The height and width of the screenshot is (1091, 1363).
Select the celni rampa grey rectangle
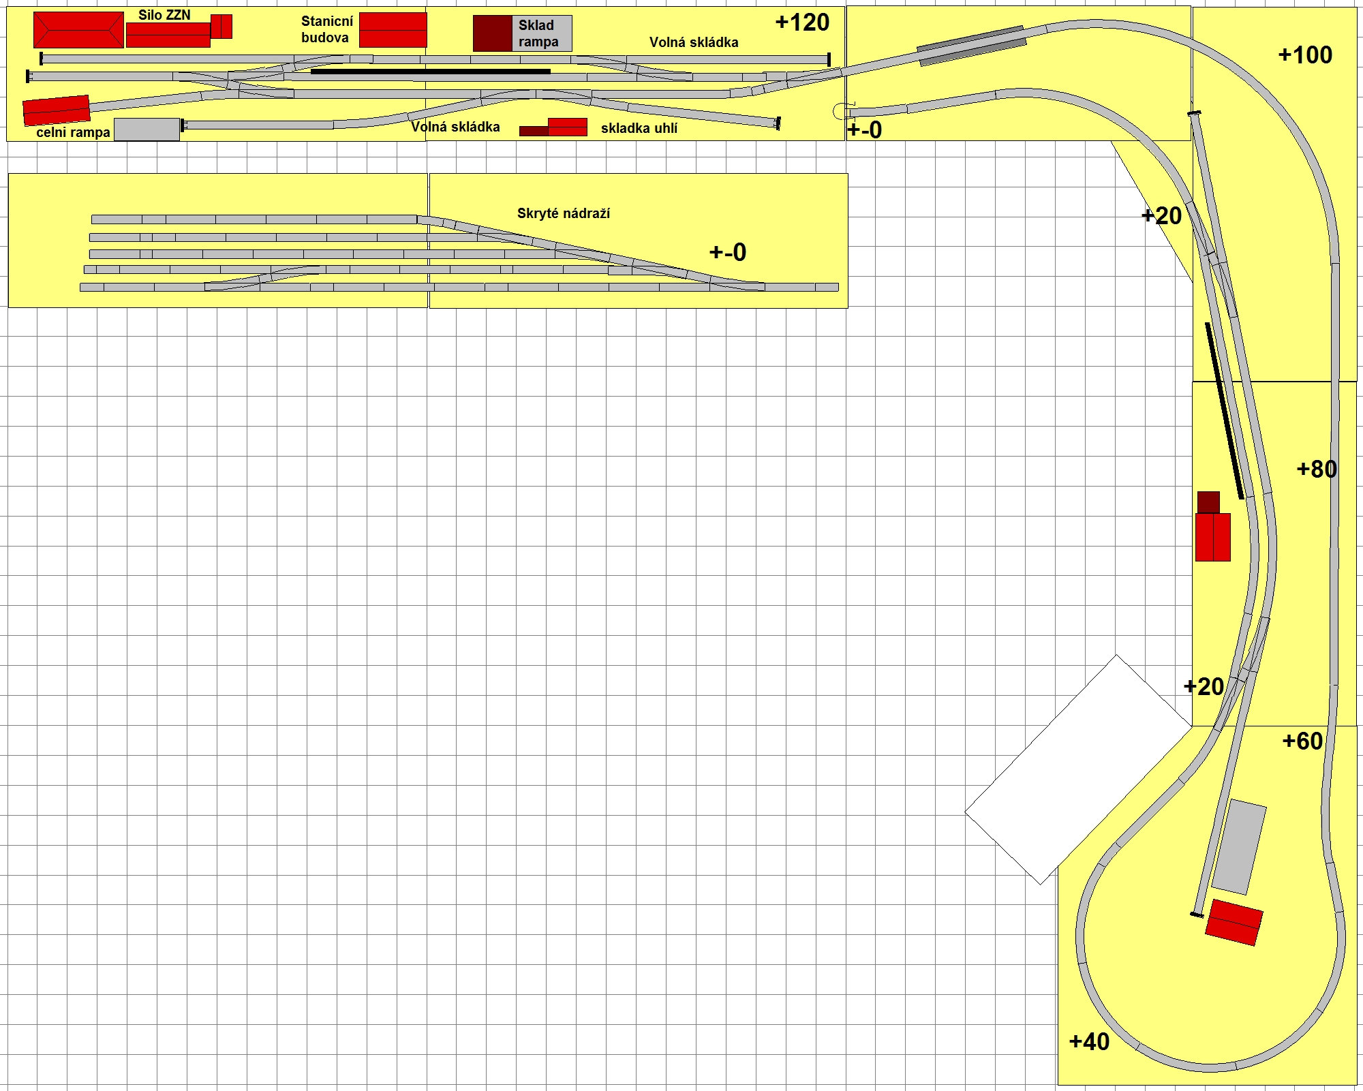tap(147, 129)
